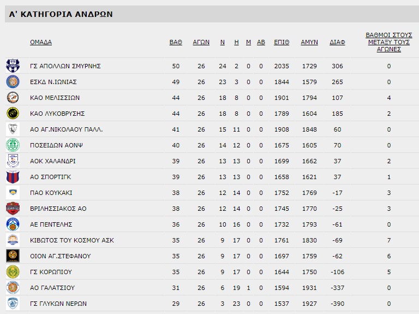
Task: Click the ΒΑΘΜΟΙ ΣΤΟΥΣ ΜΕΤΑΞΥ ΤΟΥΣ ΑΓΩΝΕΣ header
Action: coord(388,42)
